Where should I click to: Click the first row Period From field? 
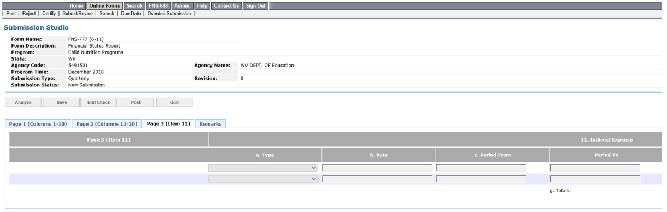(481, 168)
